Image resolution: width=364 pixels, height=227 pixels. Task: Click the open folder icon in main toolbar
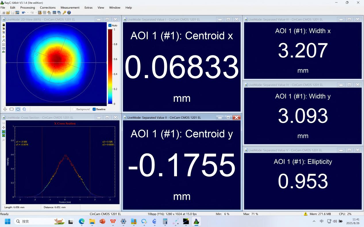pyautogui.click(x=8, y=13)
